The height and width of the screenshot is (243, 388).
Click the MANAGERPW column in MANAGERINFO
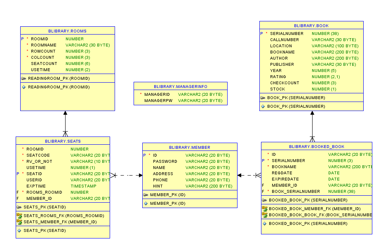pos(158,101)
